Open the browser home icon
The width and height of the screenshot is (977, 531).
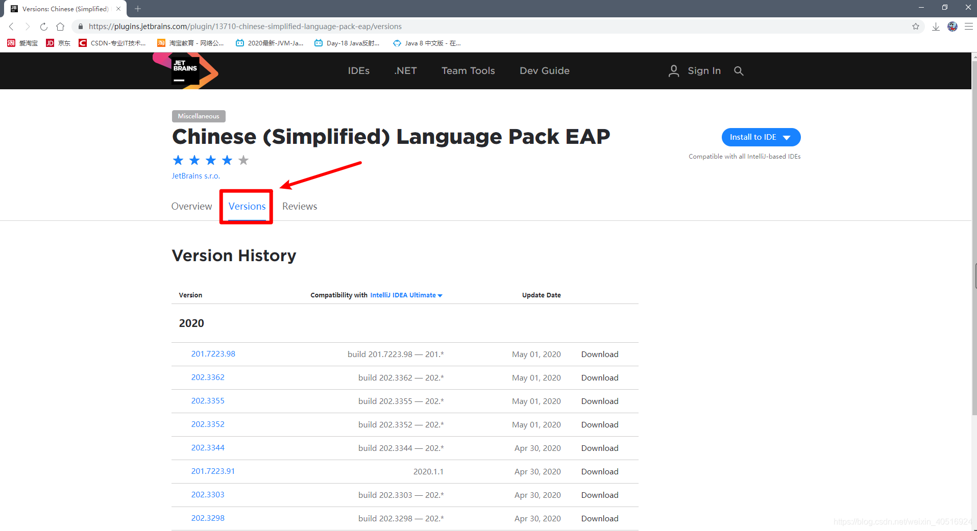point(60,27)
